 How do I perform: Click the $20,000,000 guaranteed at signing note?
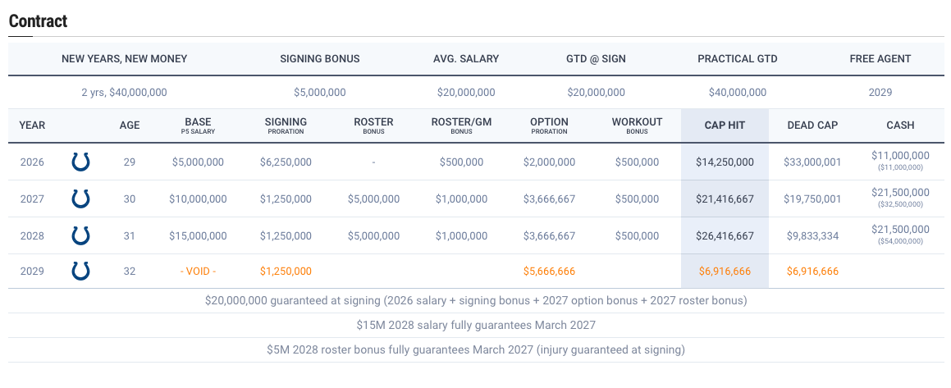click(476, 301)
